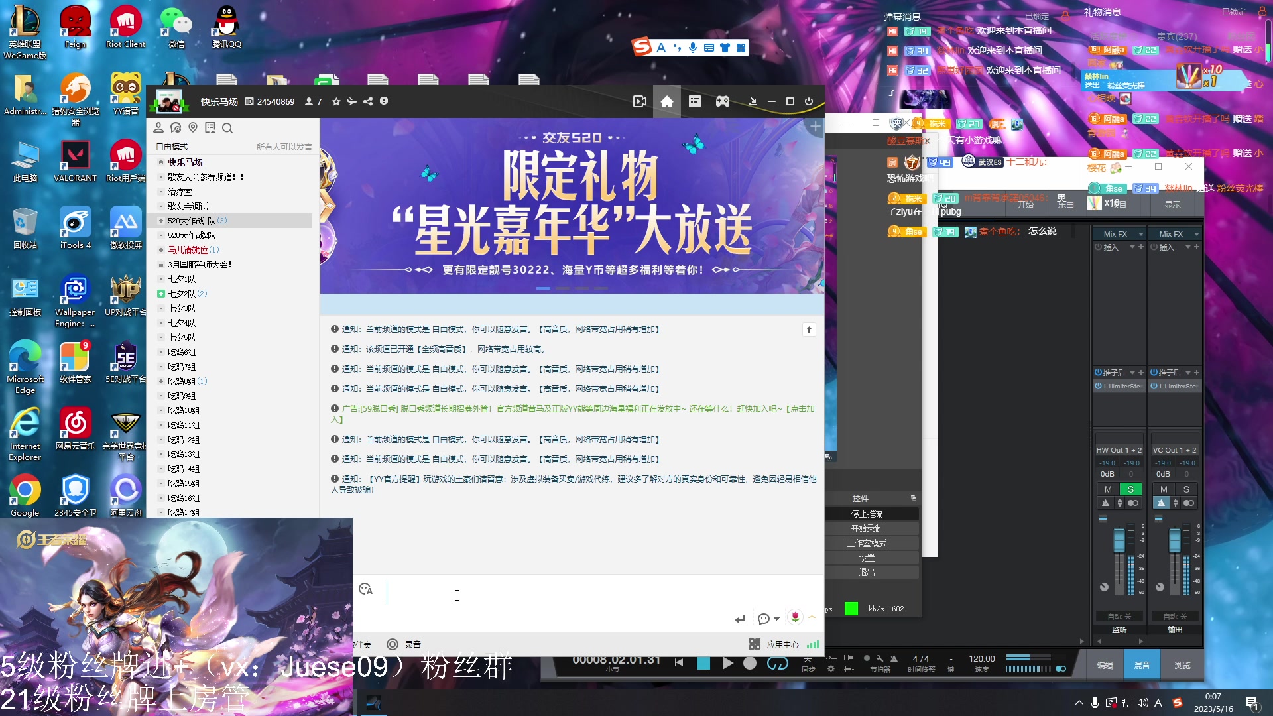Screen dimensions: 1273x716
Task: Mute the VC Out 1 + 2 channel
Action: tap(1163, 489)
